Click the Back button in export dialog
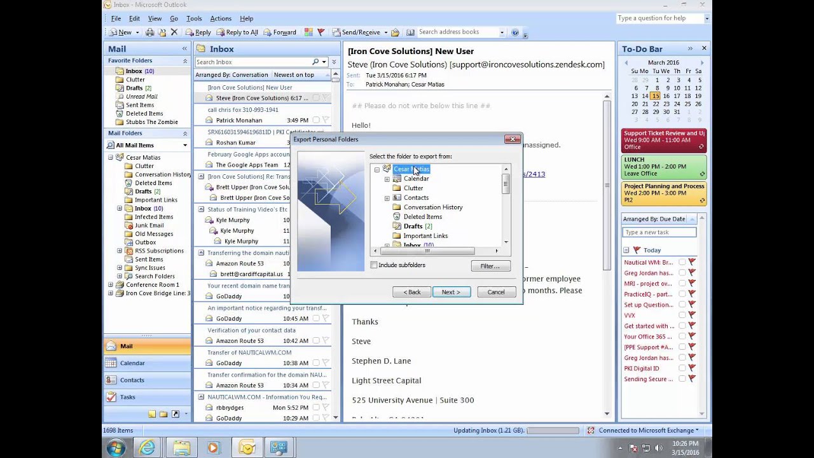The width and height of the screenshot is (814, 458). (411, 292)
